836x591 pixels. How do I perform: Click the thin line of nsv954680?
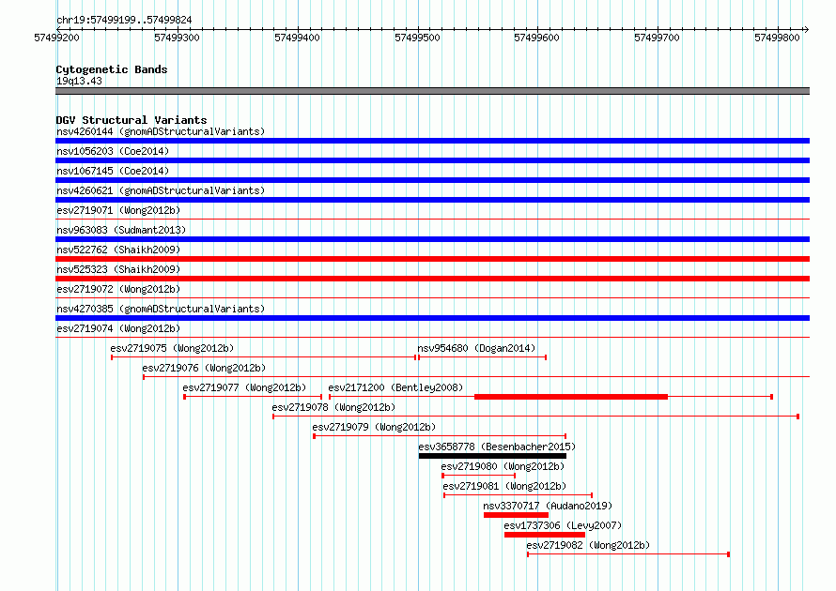point(483,357)
